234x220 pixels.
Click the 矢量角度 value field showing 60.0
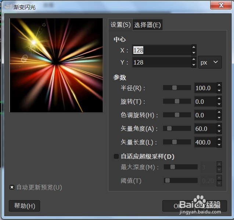click(x=205, y=129)
